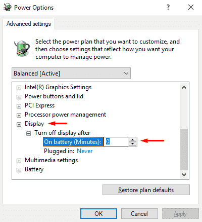Image resolution: width=202 pixels, height=222 pixels.
Task: Expand the PCI Express node
Action: tap(19, 106)
